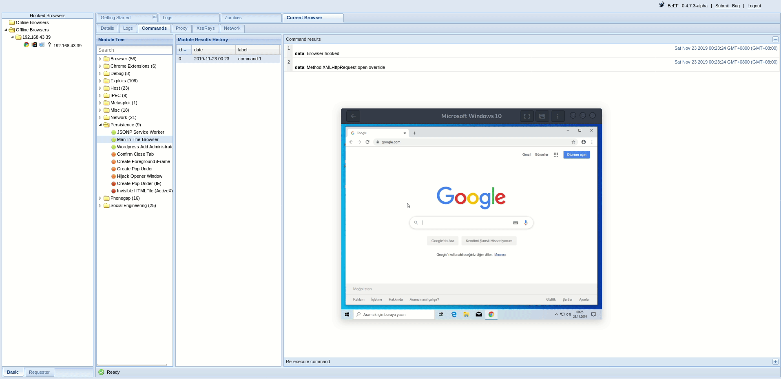Image resolution: width=781 pixels, height=379 pixels.
Task: Click the question mark icon beside 192.168.43.39
Action: coord(49,45)
